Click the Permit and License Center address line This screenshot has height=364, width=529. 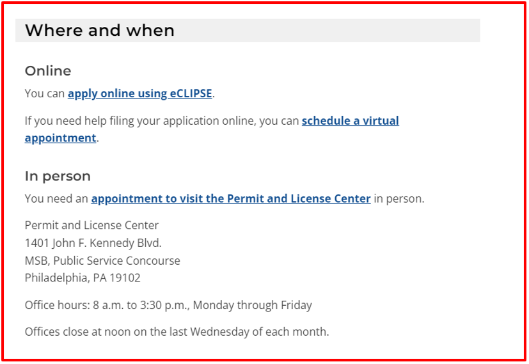[91, 225]
